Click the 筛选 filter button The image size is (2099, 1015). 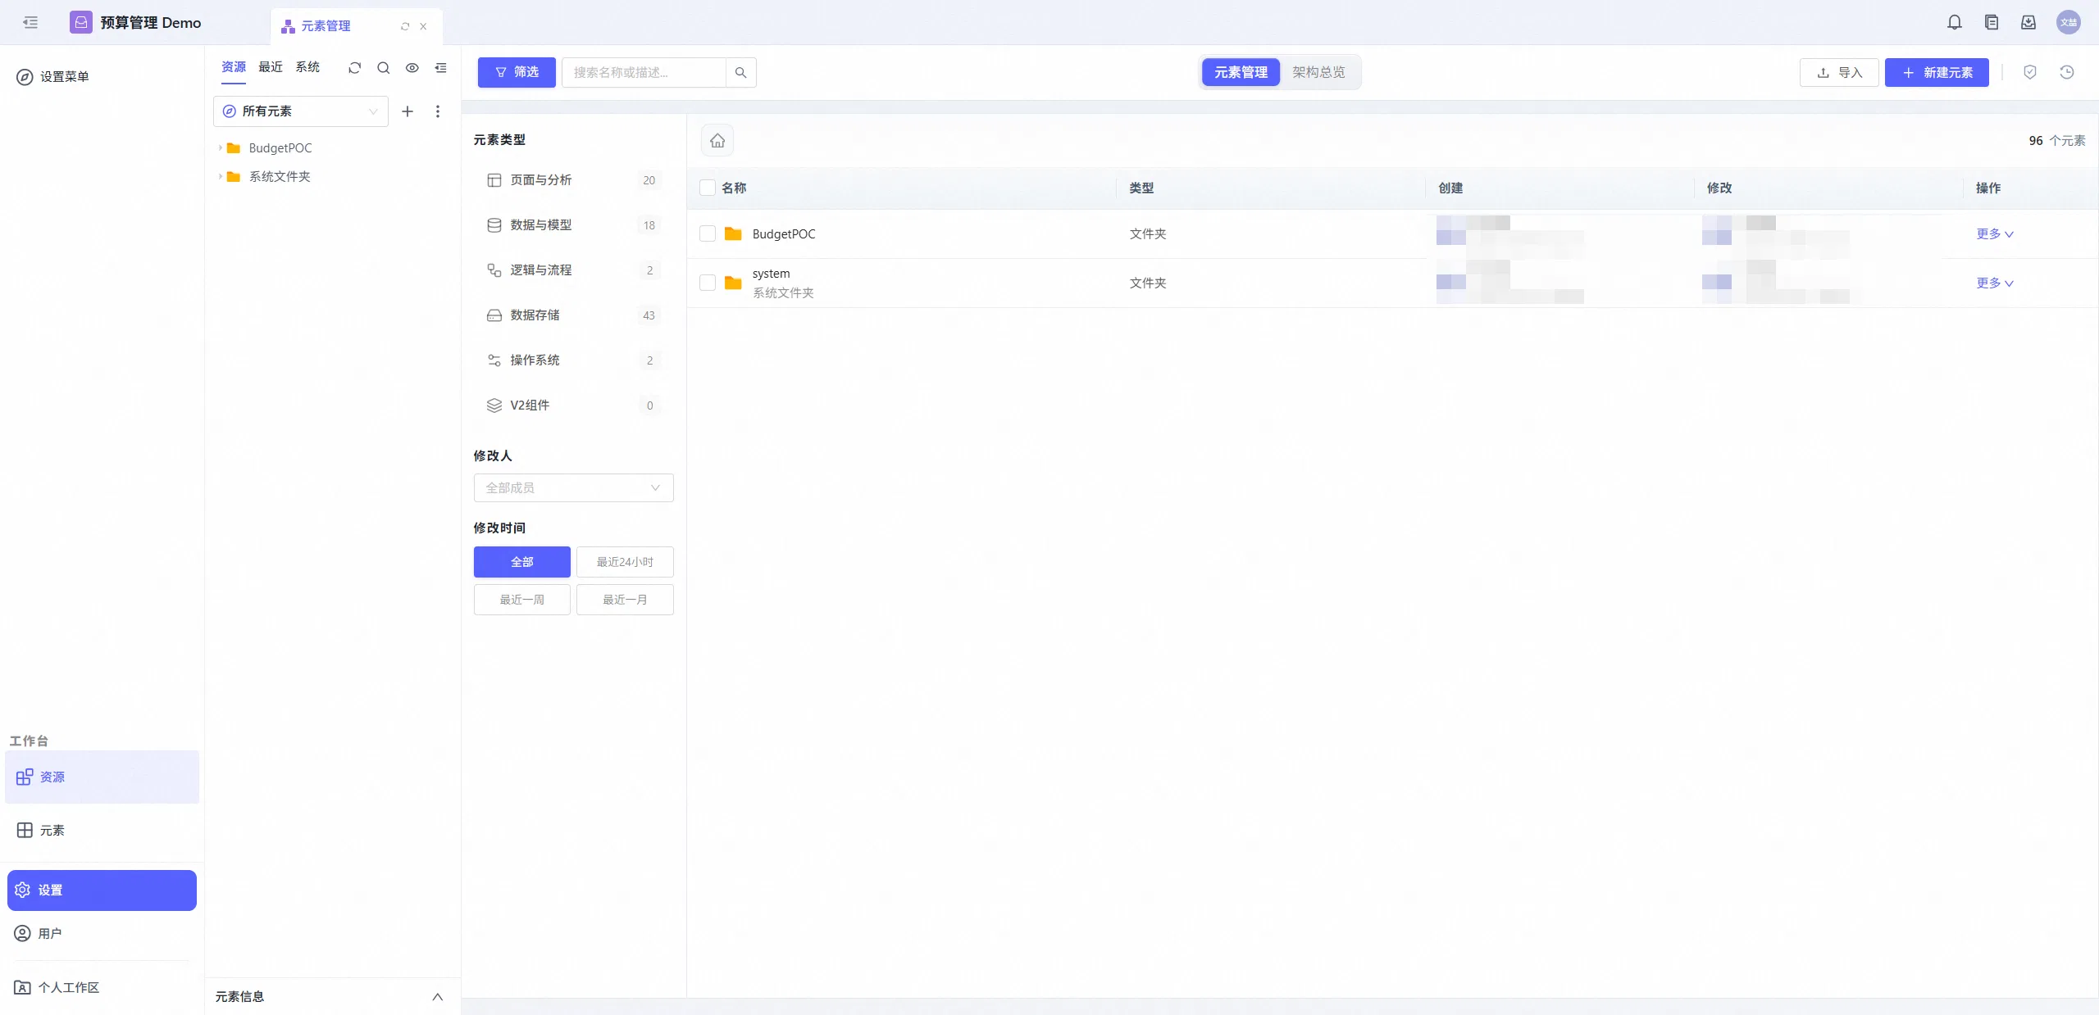pyautogui.click(x=517, y=72)
